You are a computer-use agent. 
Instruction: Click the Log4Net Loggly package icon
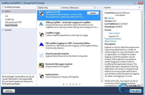click(x=42, y=34)
